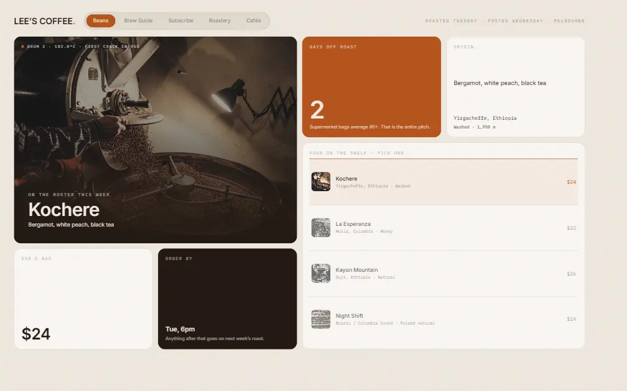Click the 'ORIGIN' card label

[x=463, y=47]
